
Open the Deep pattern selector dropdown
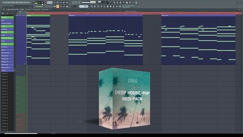[x=84, y=6]
